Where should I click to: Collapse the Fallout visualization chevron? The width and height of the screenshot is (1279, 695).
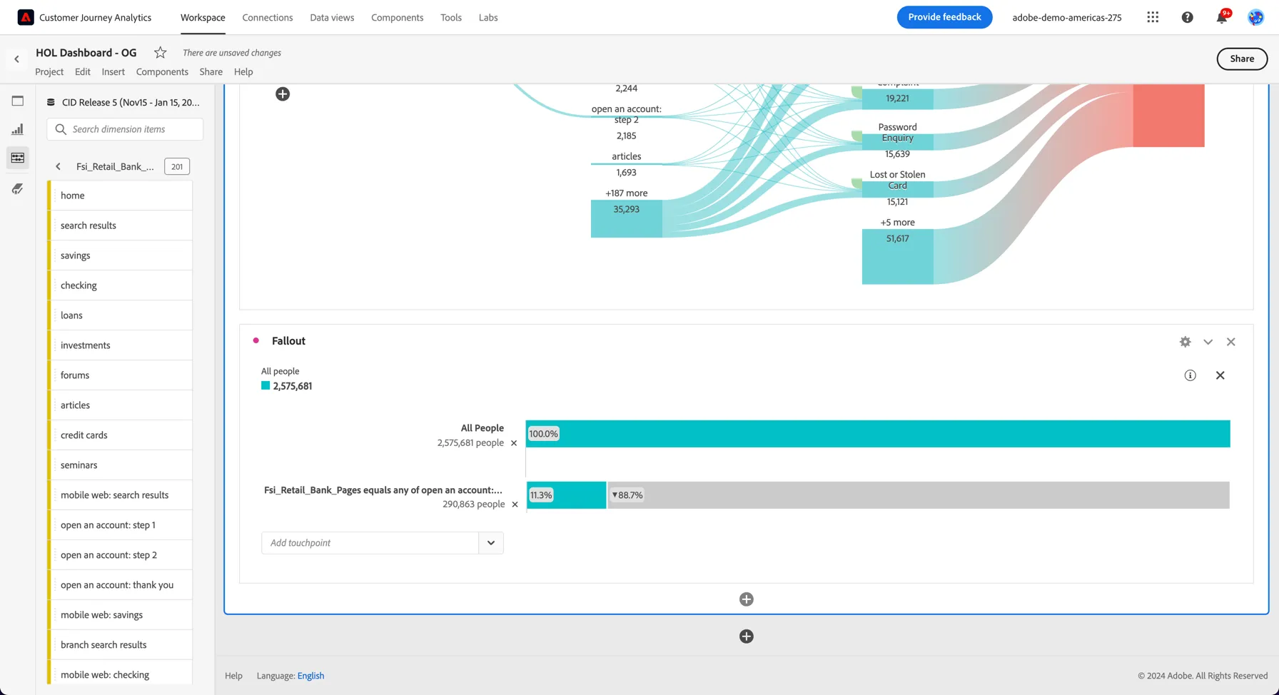coord(1208,342)
